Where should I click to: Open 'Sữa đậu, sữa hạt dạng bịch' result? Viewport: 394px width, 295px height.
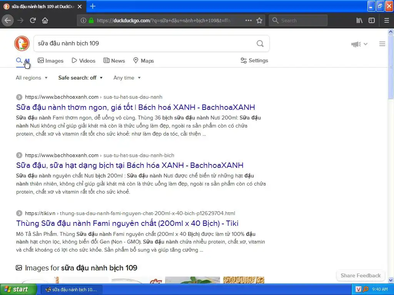pyautogui.click(x=130, y=165)
